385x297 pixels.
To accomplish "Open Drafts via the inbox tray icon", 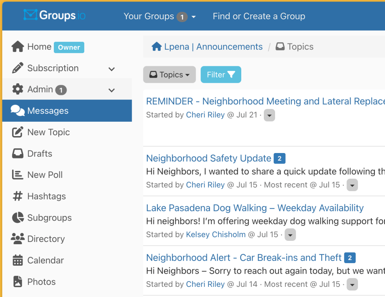I will pos(18,154).
